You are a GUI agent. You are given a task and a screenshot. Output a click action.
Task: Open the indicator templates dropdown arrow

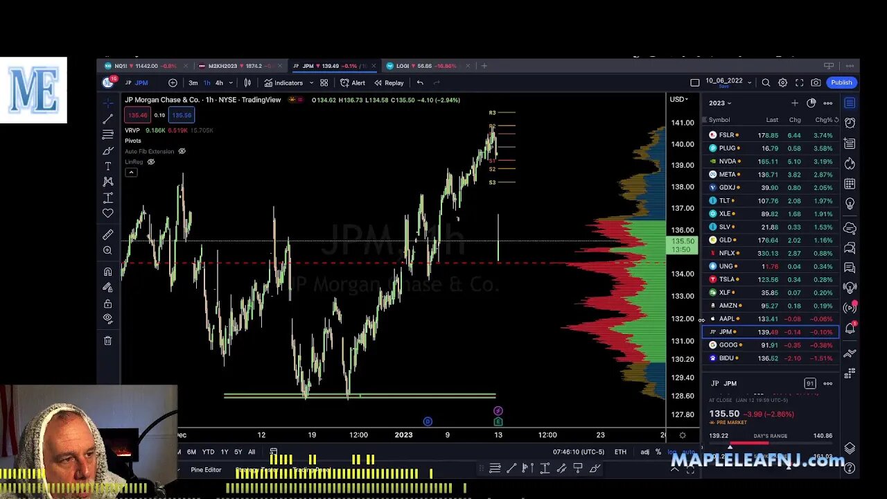coord(311,82)
